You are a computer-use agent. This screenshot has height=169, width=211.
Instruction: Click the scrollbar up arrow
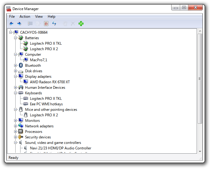point(200,31)
